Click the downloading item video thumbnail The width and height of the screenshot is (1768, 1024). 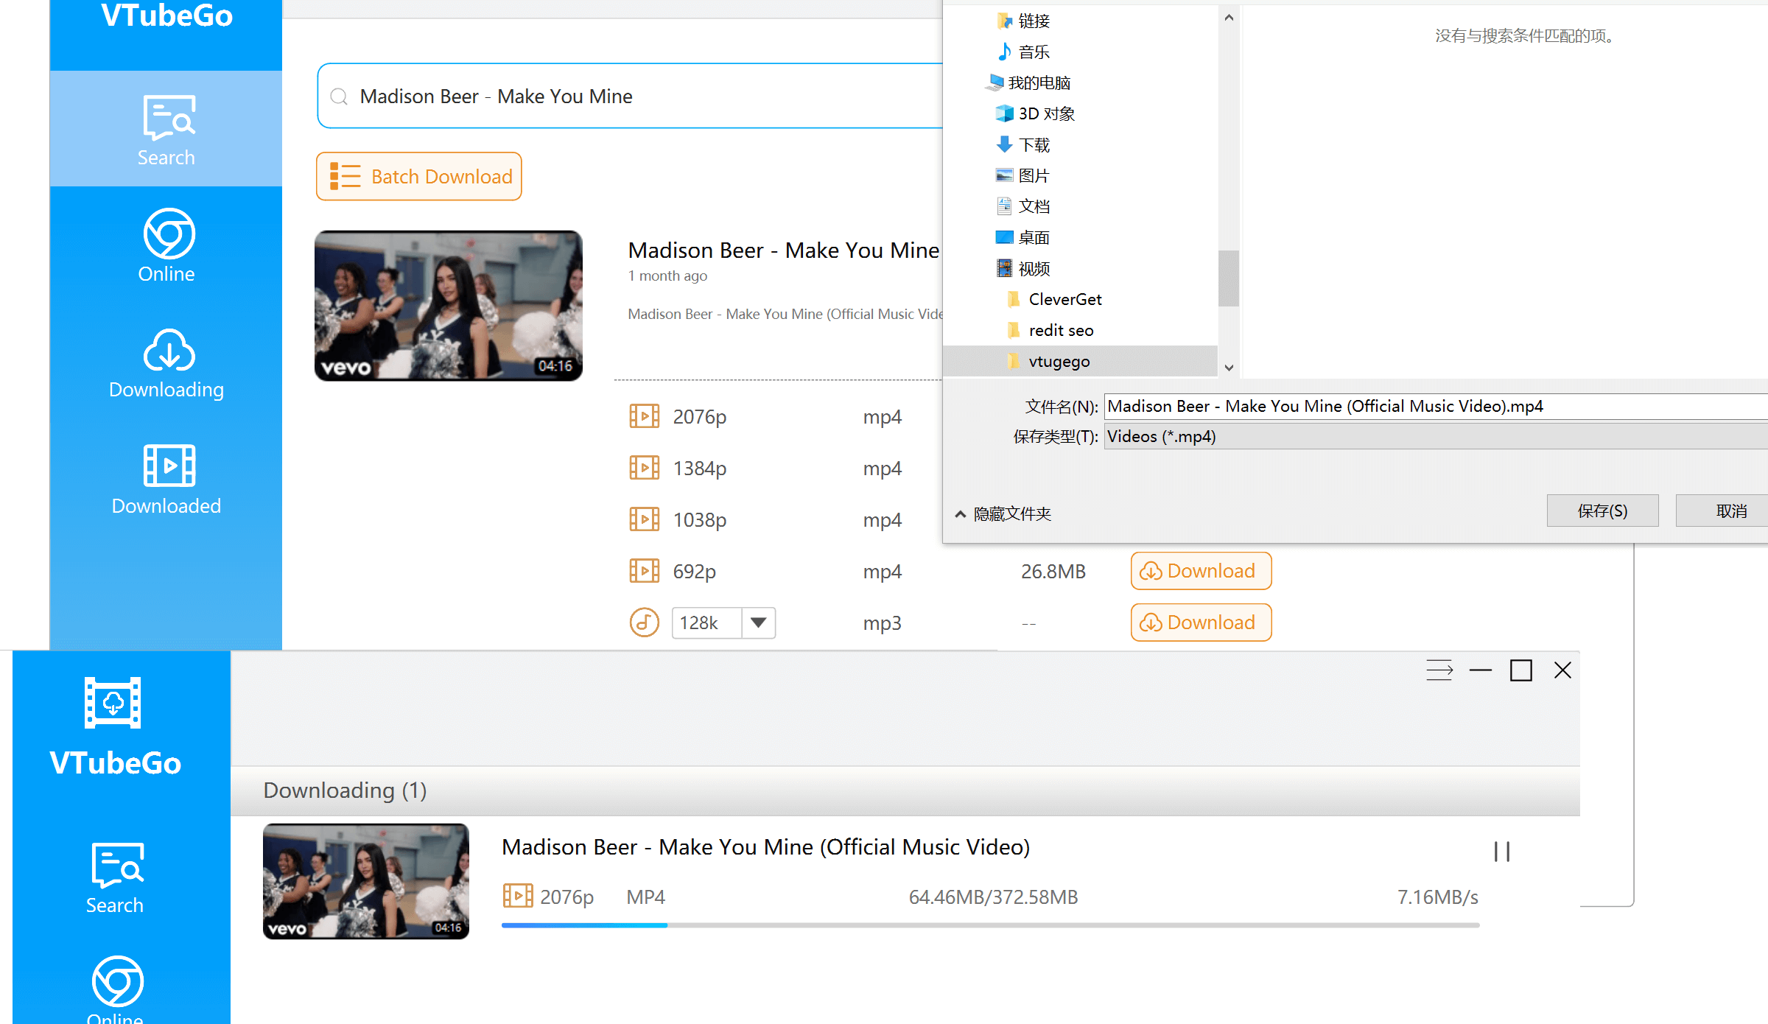pyautogui.click(x=366, y=881)
